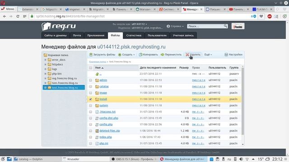Select test.freecms-blog.ru in the folder tree
The width and height of the screenshot is (289, 162).
point(64,88)
